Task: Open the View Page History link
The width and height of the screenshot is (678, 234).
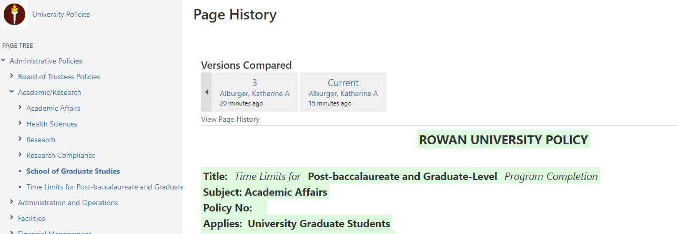Action: tap(230, 119)
